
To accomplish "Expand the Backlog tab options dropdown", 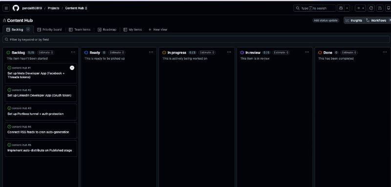I will point(28,29).
